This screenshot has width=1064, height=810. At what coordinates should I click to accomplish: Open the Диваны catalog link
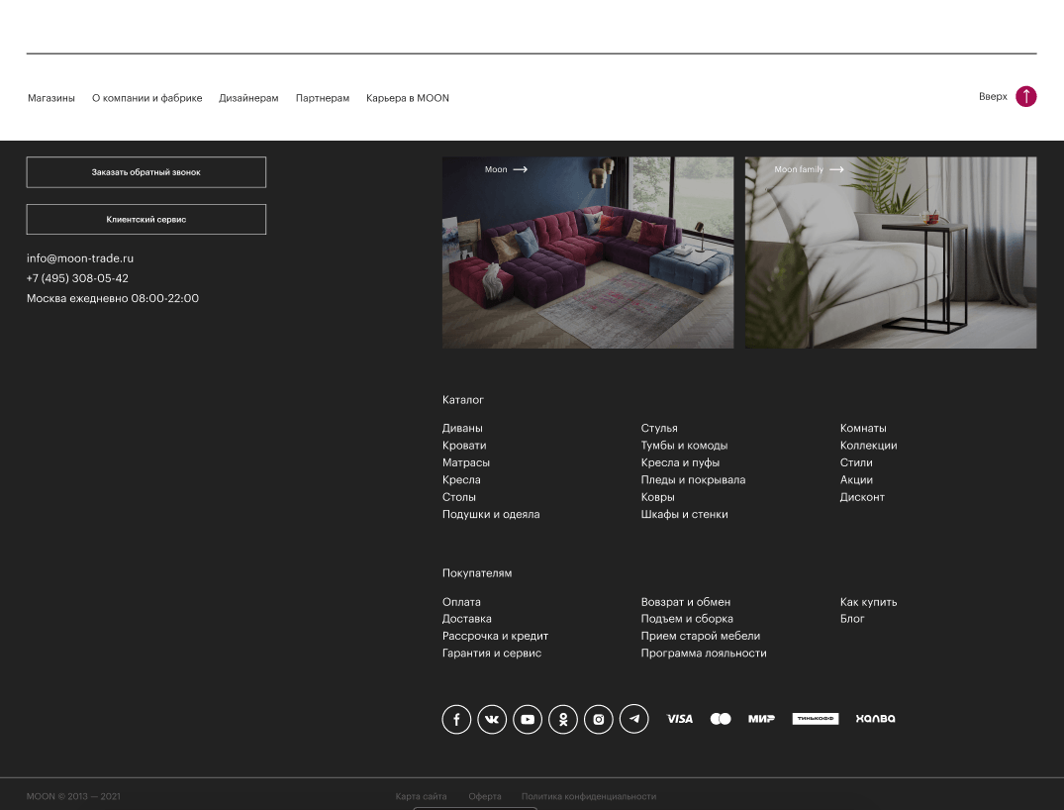coord(462,428)
